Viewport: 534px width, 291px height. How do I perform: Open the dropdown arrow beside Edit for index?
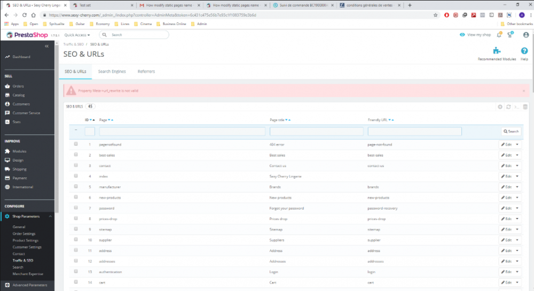coord(517,176)
